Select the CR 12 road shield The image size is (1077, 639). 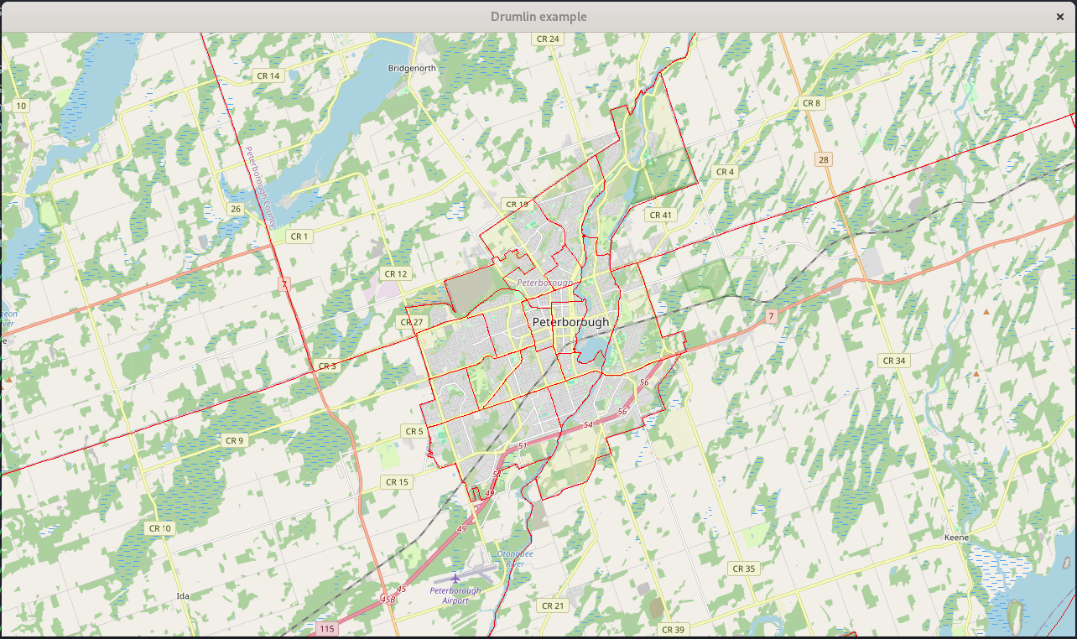395,274
